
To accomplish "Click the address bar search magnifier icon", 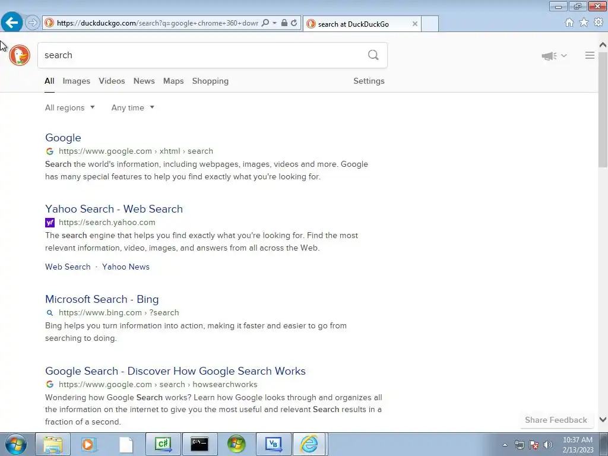I will (265, 23).
